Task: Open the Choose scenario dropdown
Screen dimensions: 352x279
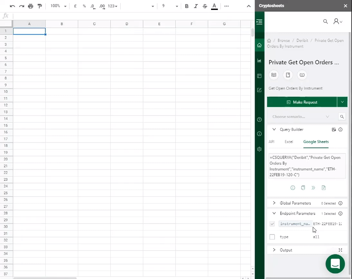Action: tap(301, 117)
